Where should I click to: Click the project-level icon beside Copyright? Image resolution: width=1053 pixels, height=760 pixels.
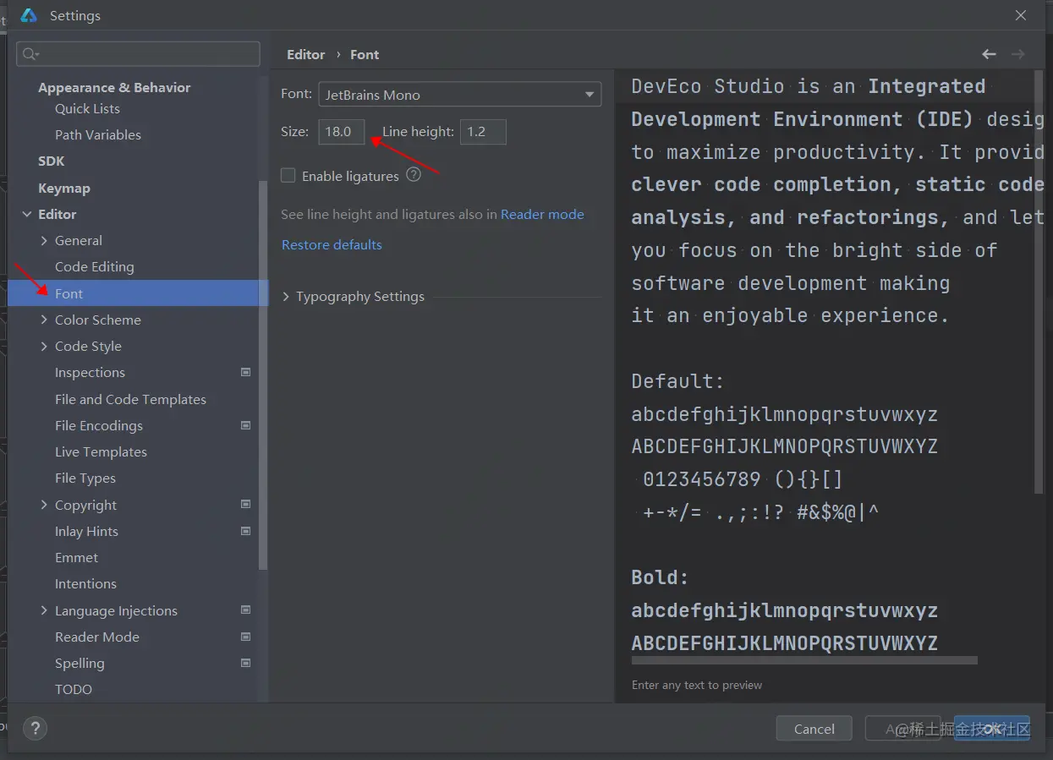click(246, 505)
